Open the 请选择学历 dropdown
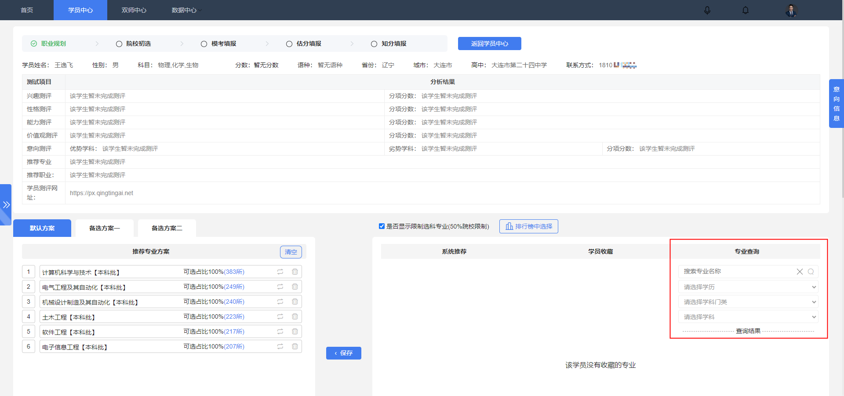844x396 pixels. (747, 287)
